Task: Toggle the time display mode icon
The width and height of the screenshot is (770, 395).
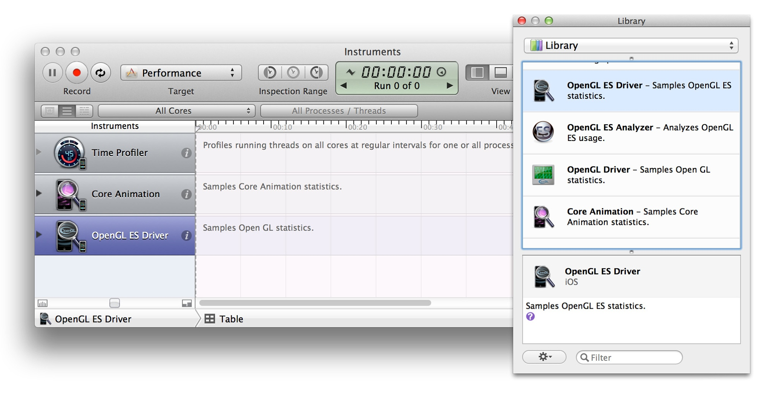Action: 442,72
